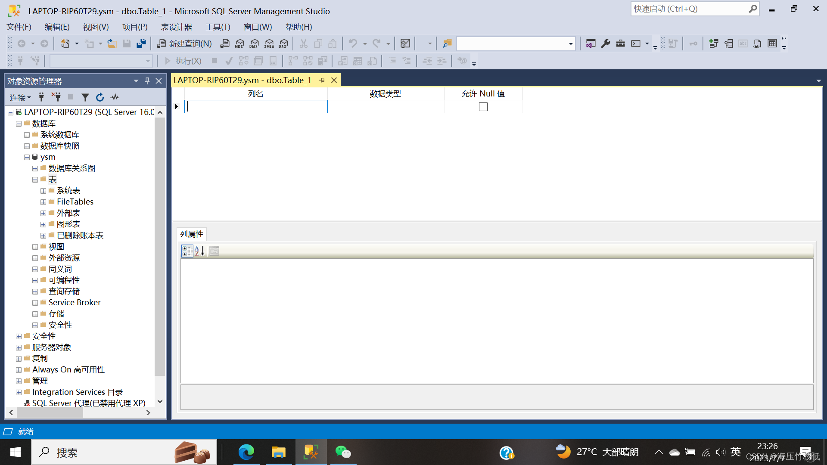Screen dimensions: 827x465
Task: Close the dbo.Table_1 document tab
Action: pos(334,80)
